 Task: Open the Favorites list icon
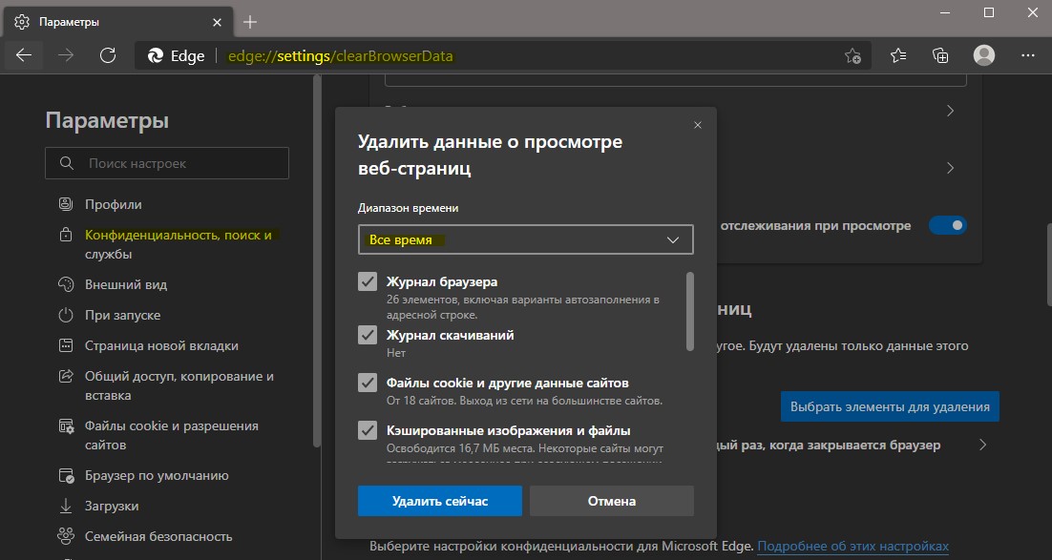point(898,55)
